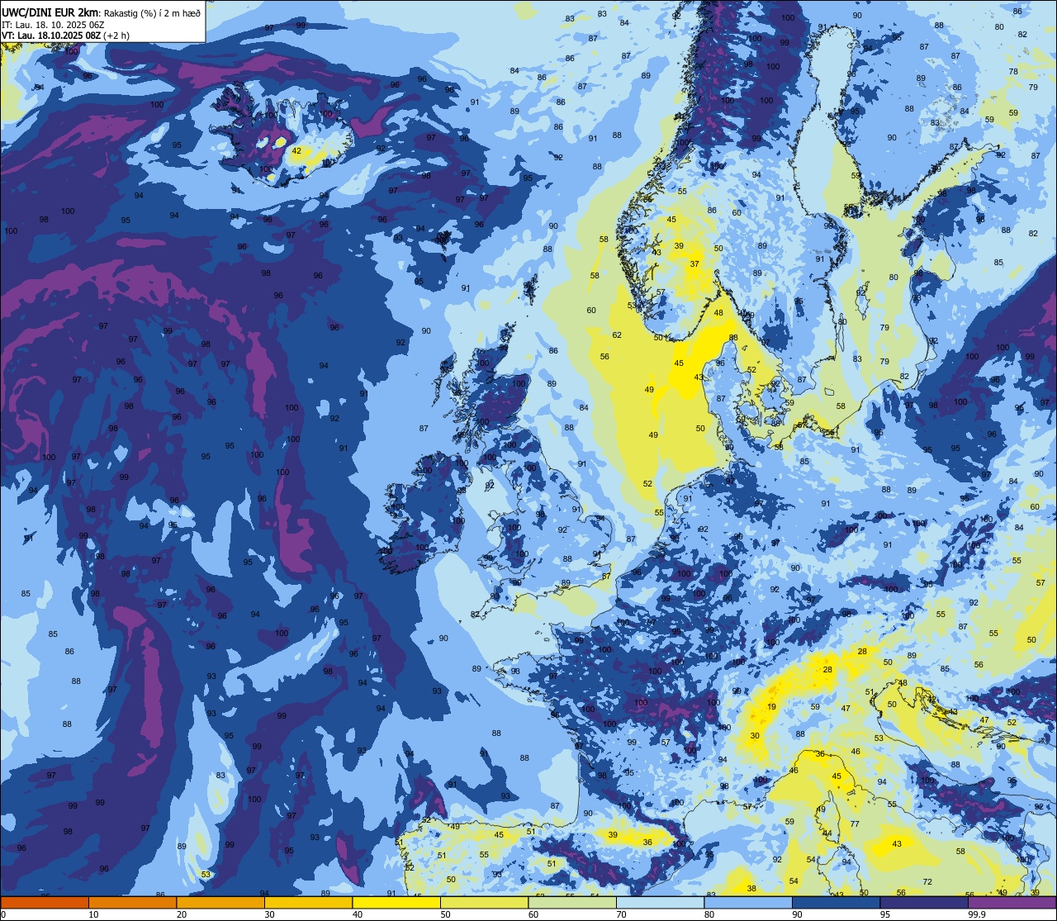Click the 90–95% medium blue legend swatch
This screenshot has height=921, width=1057.
(x=836, y=903)
